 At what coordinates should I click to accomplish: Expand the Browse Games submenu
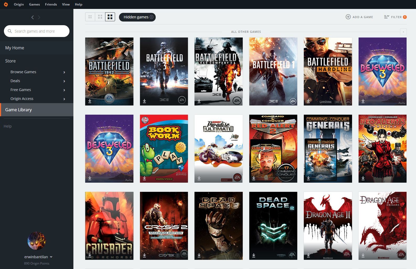64,72
